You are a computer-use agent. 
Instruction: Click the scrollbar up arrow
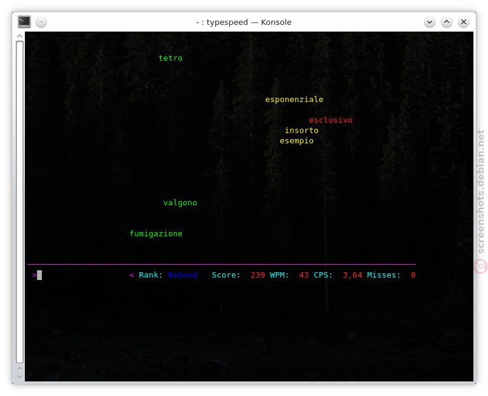pyautogui.click(x=19, y=36)
